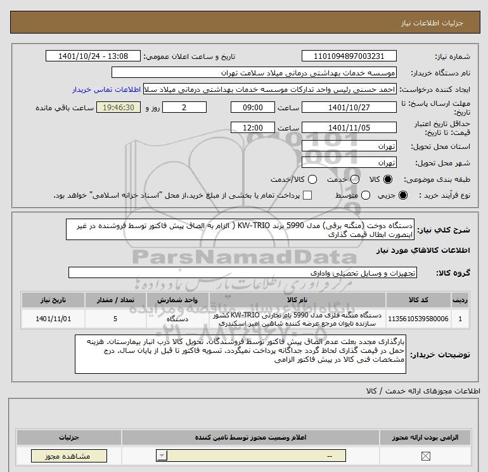Viewport: 488px width, 472px height.
Task: Click the buyer name field موسسه خدمات بهداشتی
Action: (x=254, y=73)
